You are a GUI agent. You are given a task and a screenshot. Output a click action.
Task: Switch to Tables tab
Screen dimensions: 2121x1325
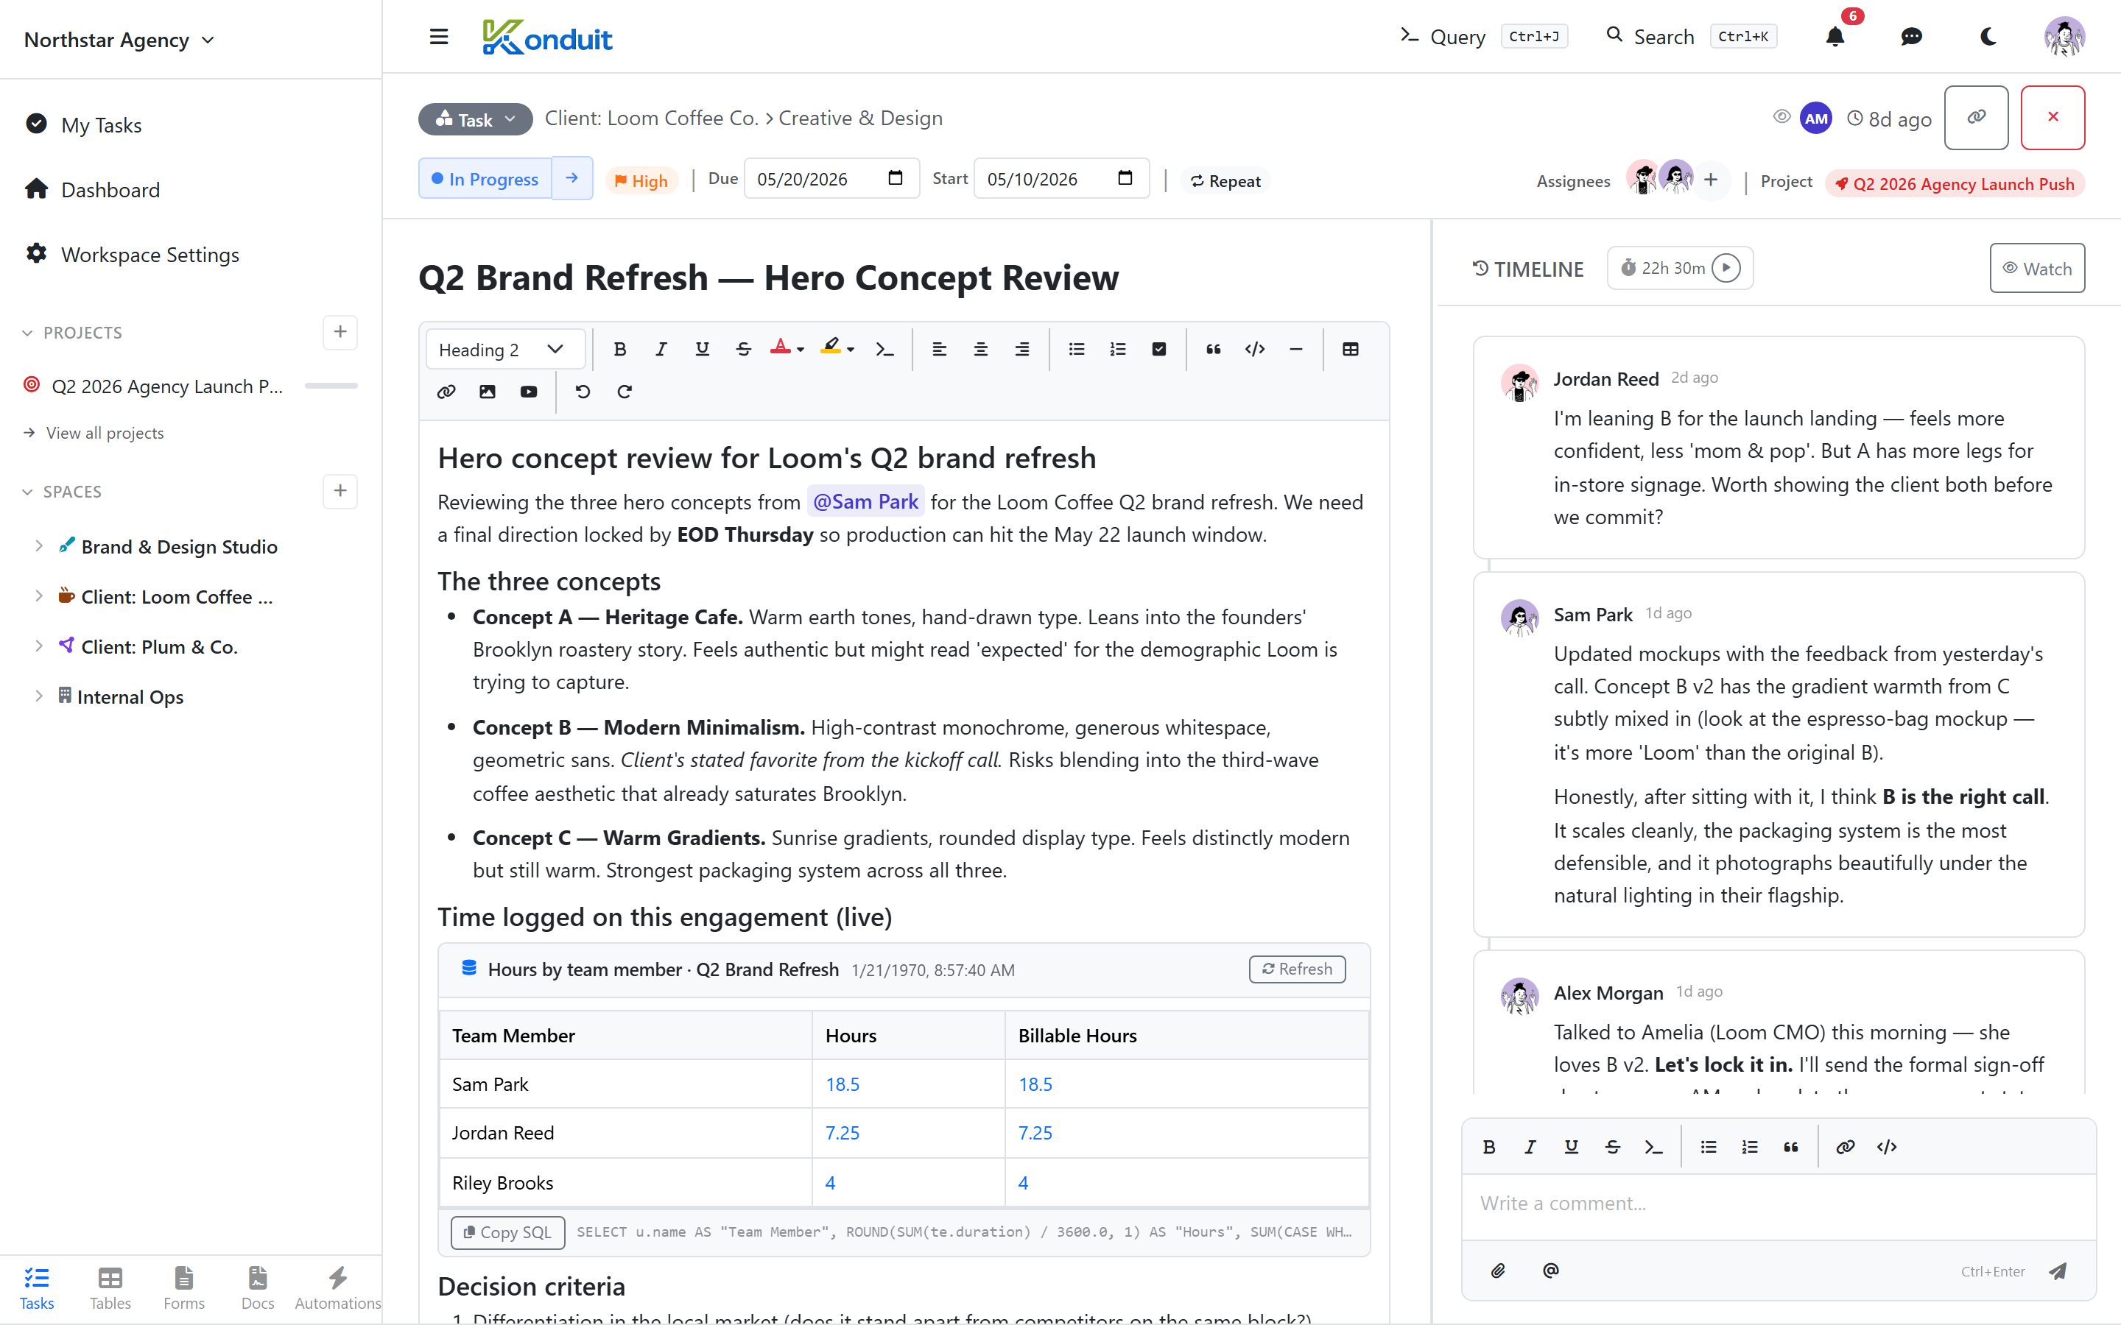click(110, 1288)
